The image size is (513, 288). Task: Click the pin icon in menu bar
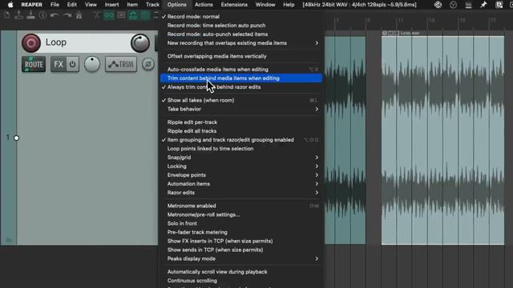tap(483, 5)
